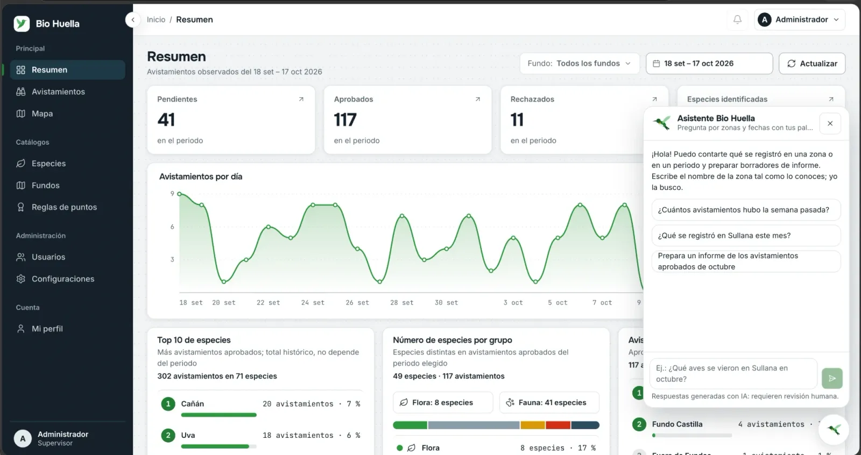861x455 pixels.
Task: Click the Actualizar button
Action: tap(812, 63)
